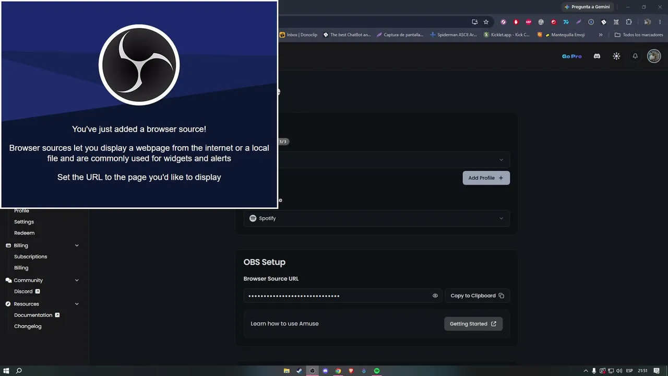Collapse the Billing sidebar section
The image size is (668, 376).
77,245
